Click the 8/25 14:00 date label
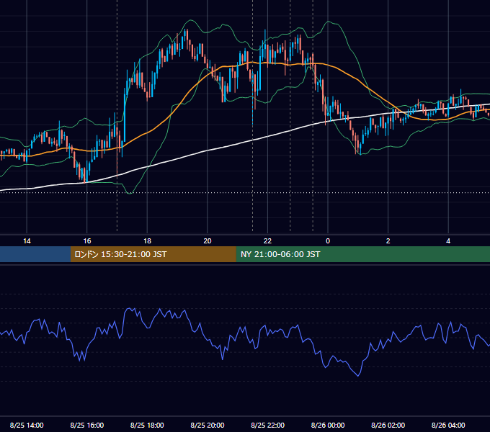The image size is (490, 432). point(27,425)
